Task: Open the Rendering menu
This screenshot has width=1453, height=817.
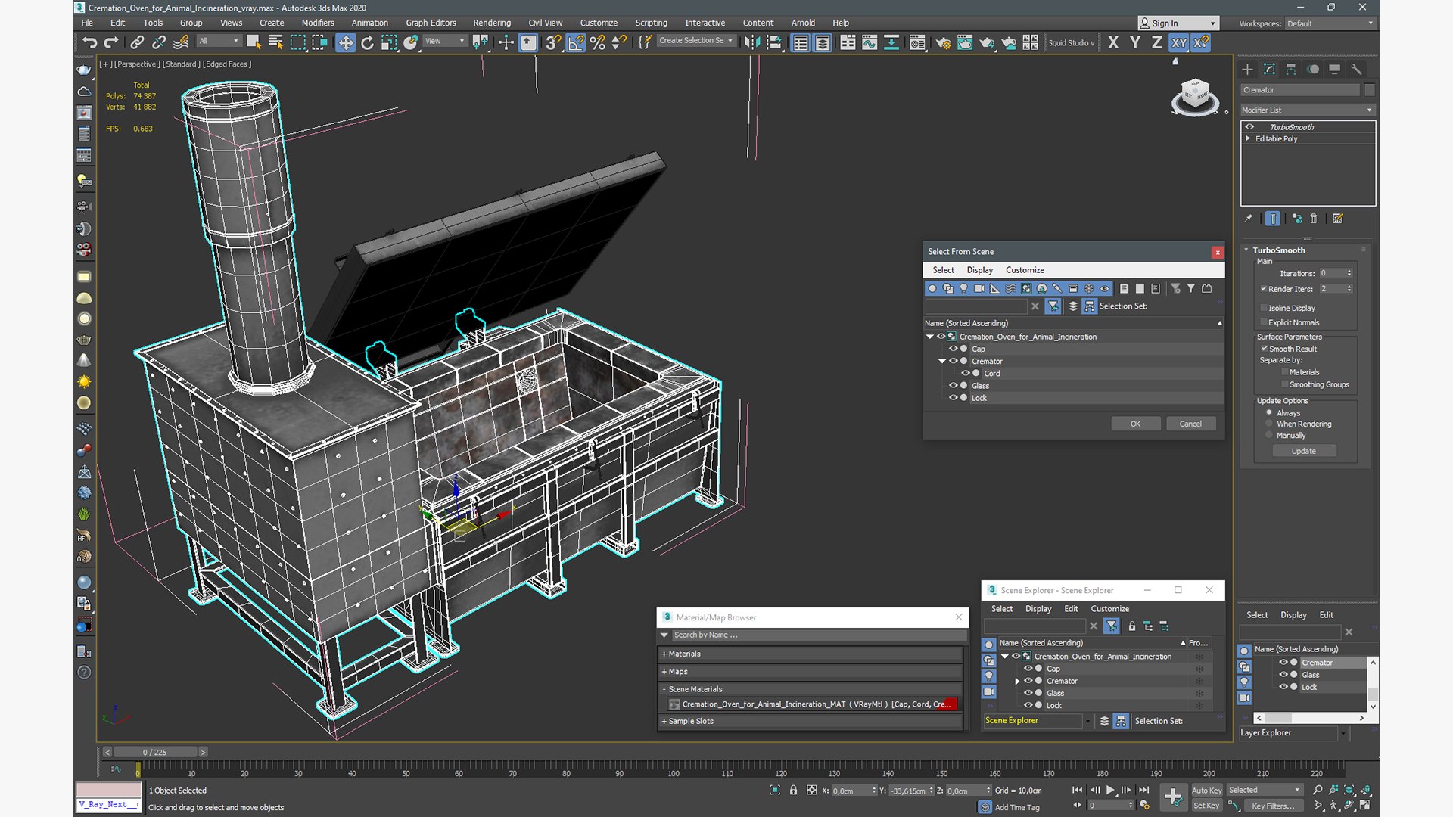Action: [x=492, y=23]
